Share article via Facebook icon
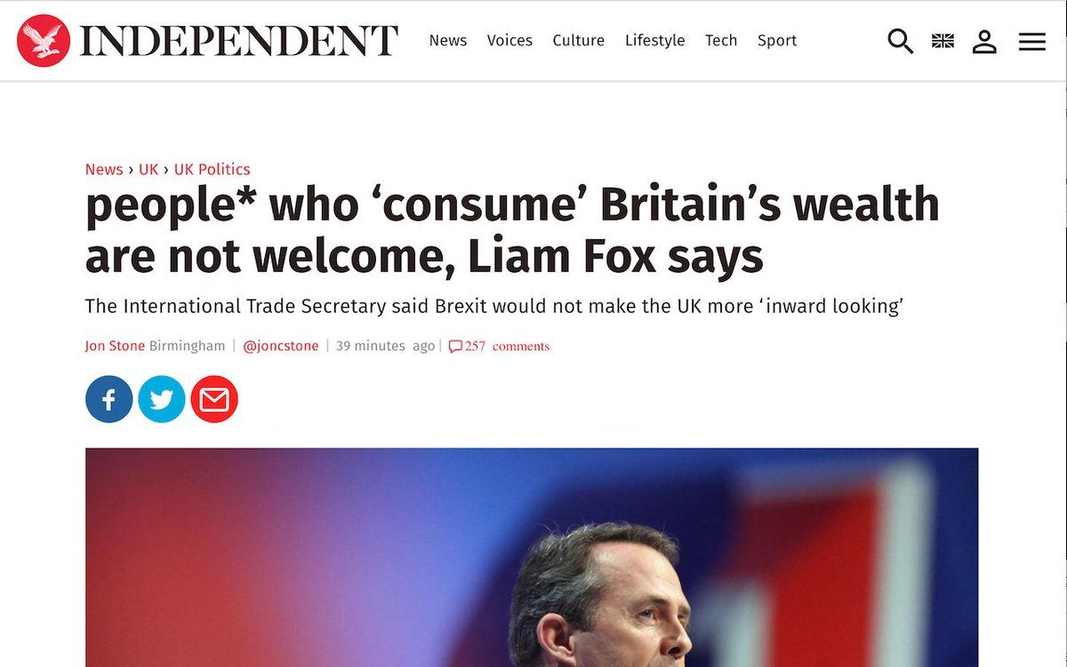The width and height of the screenshot is (1067, 667). point(109,399)
